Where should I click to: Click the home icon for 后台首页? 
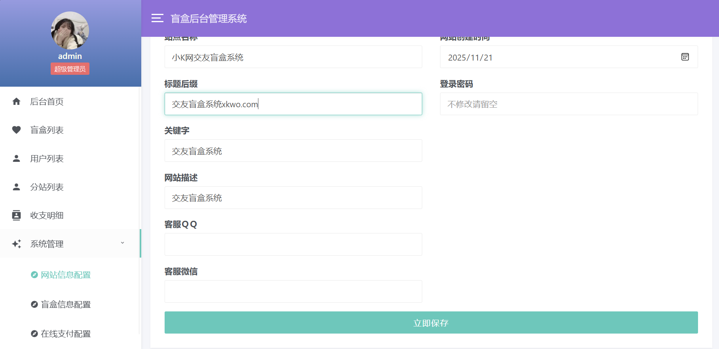(16, 102)
